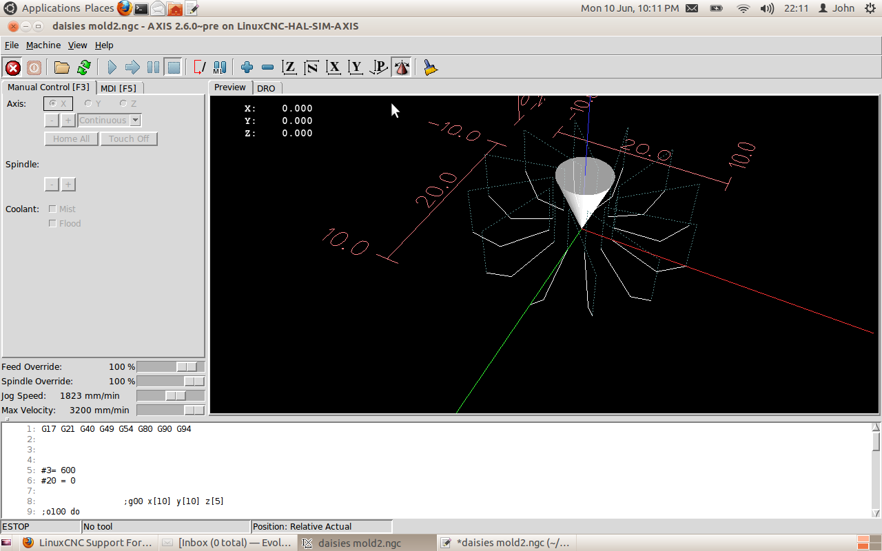Select Y front view
Viewport: 882px width, 551px height.
click(x=356, y=67)
